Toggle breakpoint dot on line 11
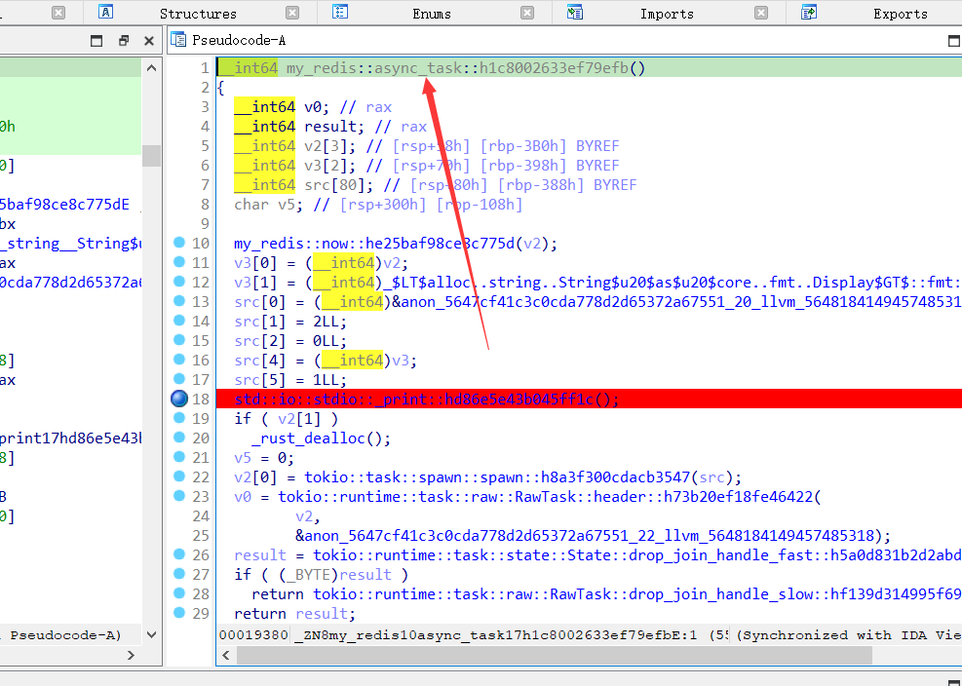The image size is (962, 686). (x=179, y=262)
